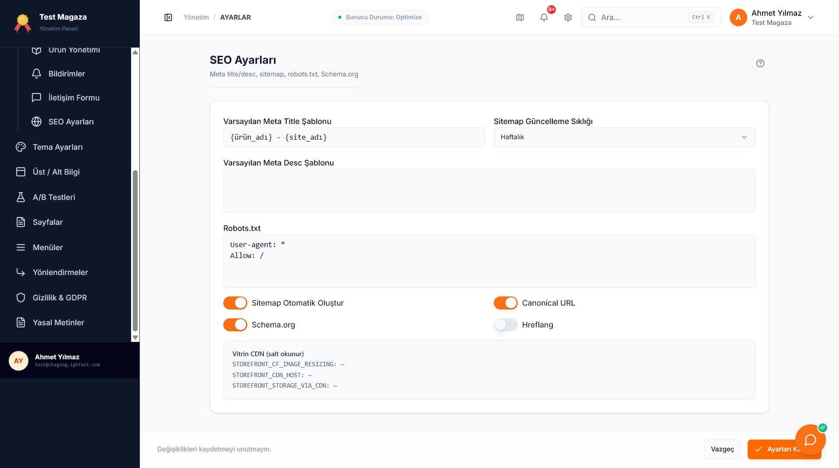Click the sidebar scroll down arrow
The height and width of the screenshot is (468, 839).
135,337
